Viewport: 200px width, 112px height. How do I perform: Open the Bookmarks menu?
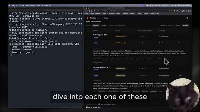[x=33, y=5]
